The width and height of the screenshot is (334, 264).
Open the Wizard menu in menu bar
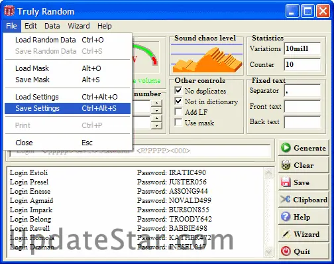79,26
